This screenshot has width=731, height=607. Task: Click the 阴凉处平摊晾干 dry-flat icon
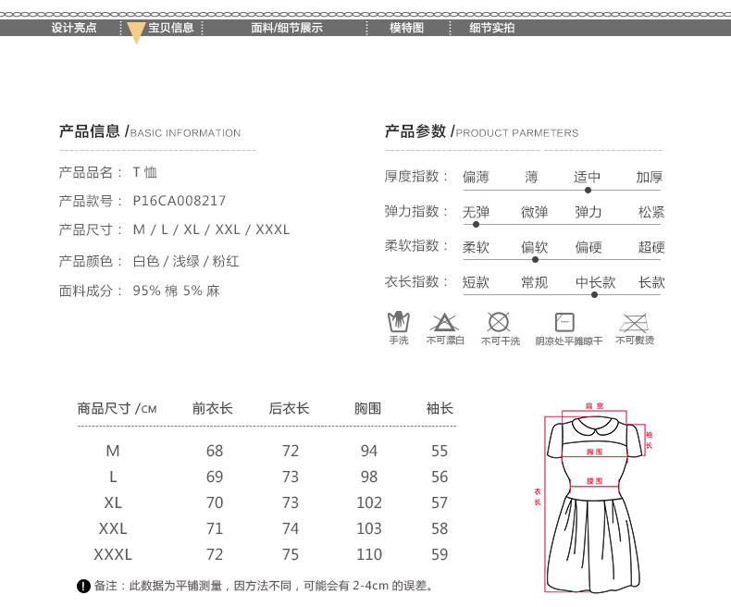coord(564,322)
